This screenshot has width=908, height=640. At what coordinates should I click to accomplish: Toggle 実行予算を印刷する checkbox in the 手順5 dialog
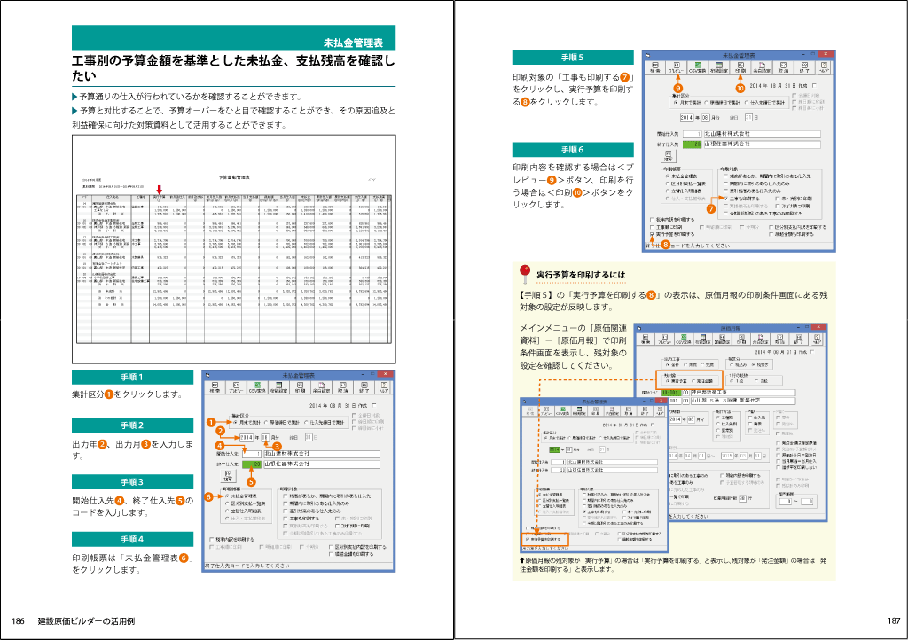(x=652, y=234)
